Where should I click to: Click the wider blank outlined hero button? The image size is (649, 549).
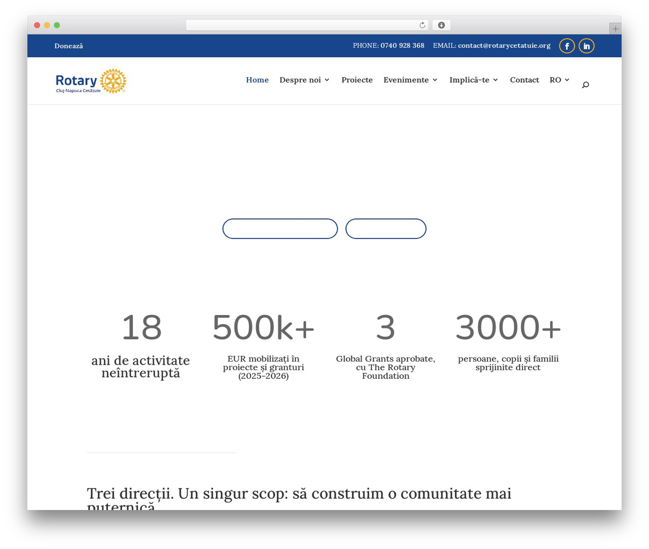point(280,229)
